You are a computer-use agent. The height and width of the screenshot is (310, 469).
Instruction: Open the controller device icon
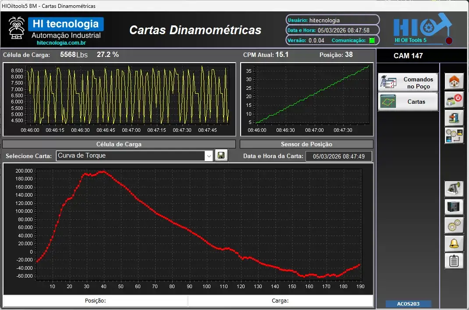click(454, 207)
